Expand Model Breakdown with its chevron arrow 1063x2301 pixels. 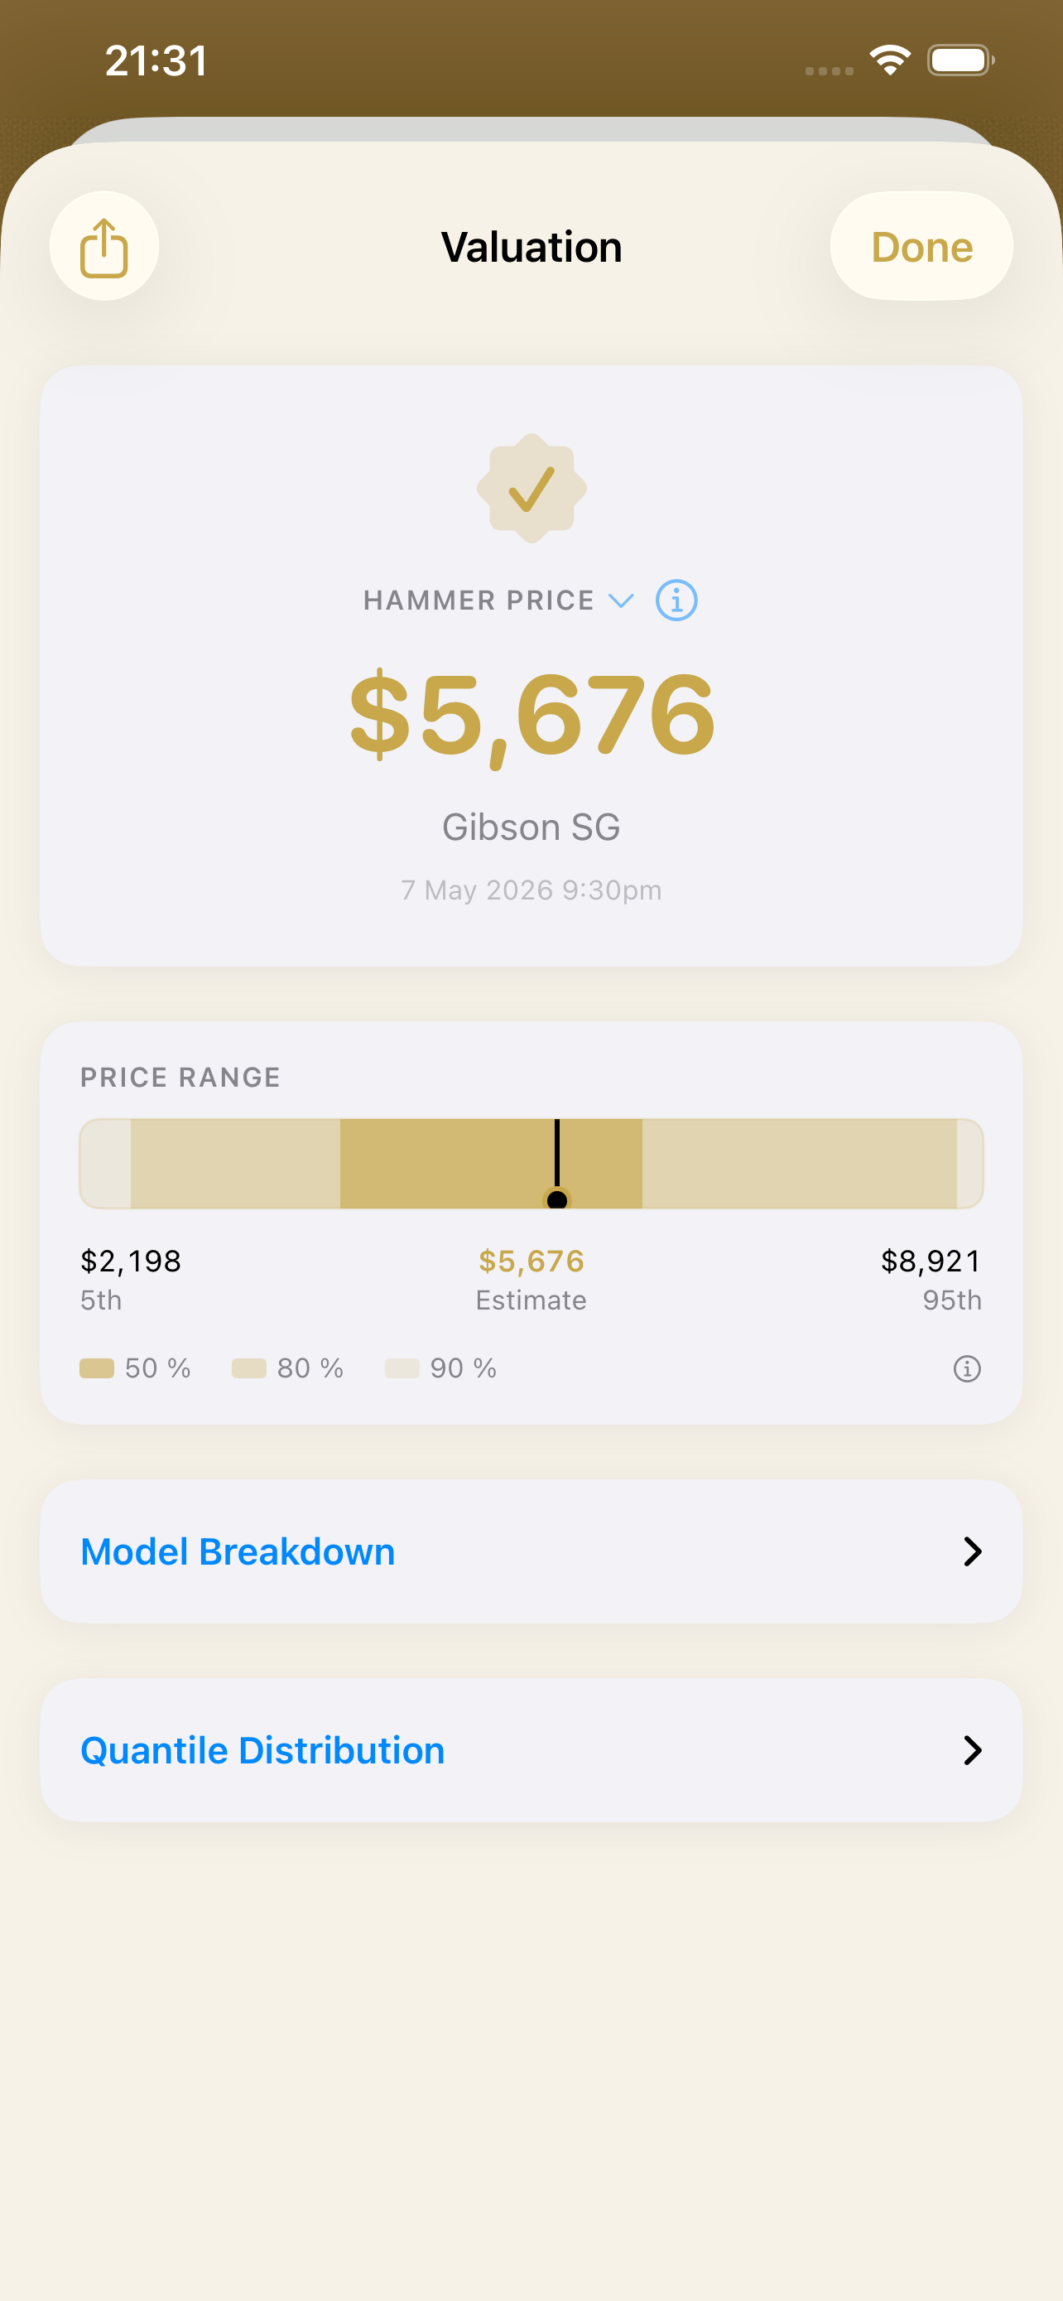[973, 1551]
